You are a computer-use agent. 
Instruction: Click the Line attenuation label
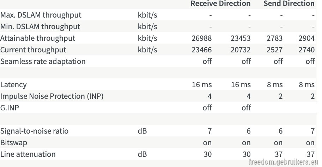[x=28, y=154]
